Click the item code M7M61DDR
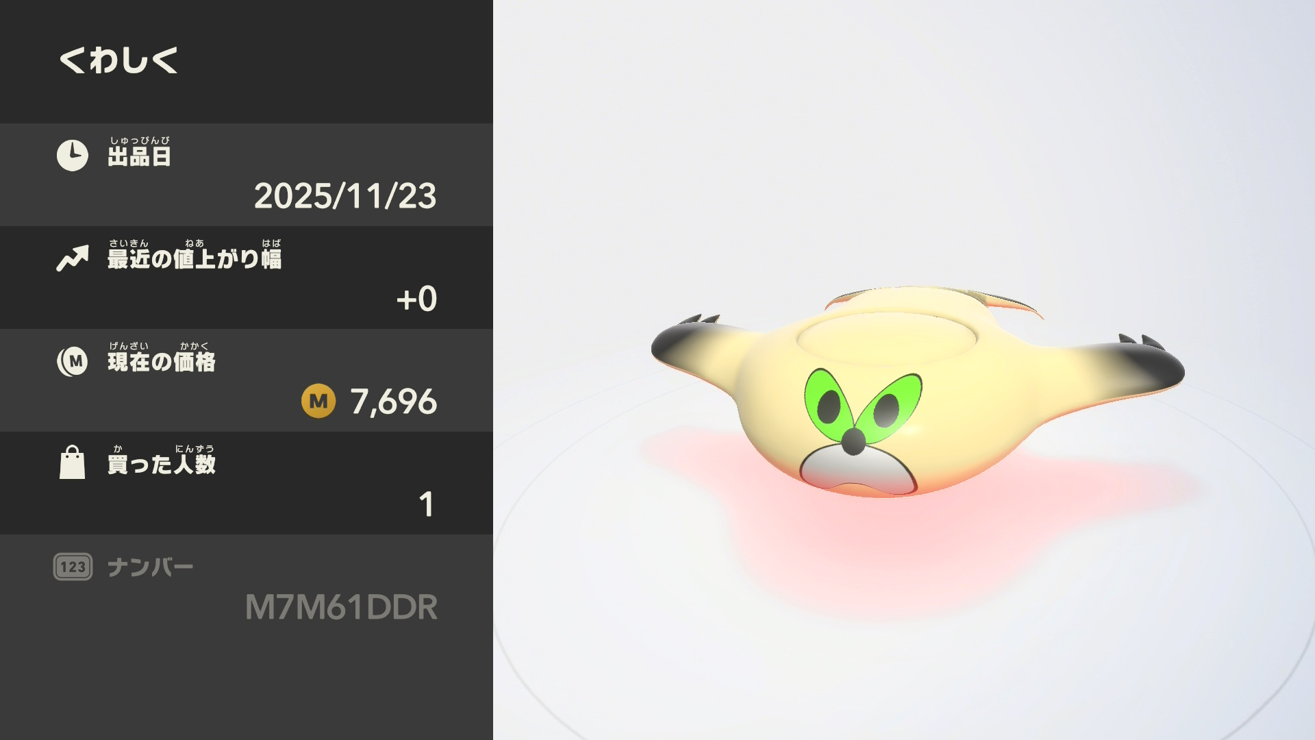The height and width of the screenshot is (740, 1315). (341, 607)
